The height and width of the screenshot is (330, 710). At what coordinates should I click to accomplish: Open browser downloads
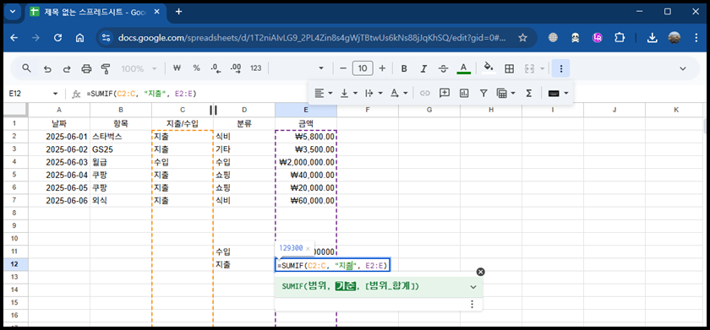(652, 38)
